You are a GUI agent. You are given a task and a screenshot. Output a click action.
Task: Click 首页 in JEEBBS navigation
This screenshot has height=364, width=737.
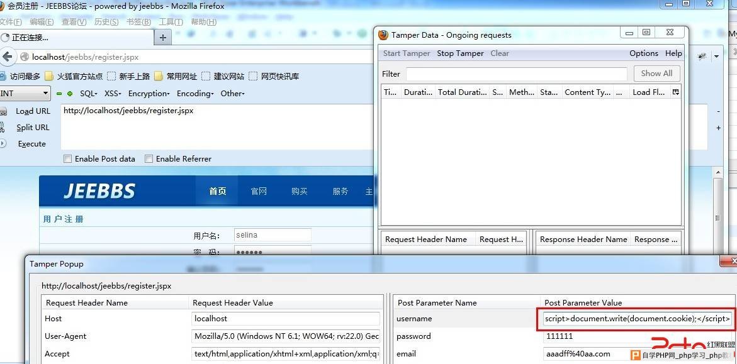[218, 191]
